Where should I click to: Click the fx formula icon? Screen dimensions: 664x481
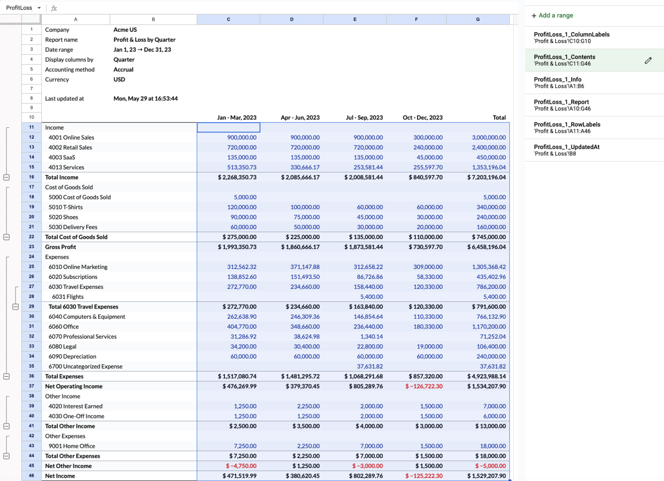54,8
